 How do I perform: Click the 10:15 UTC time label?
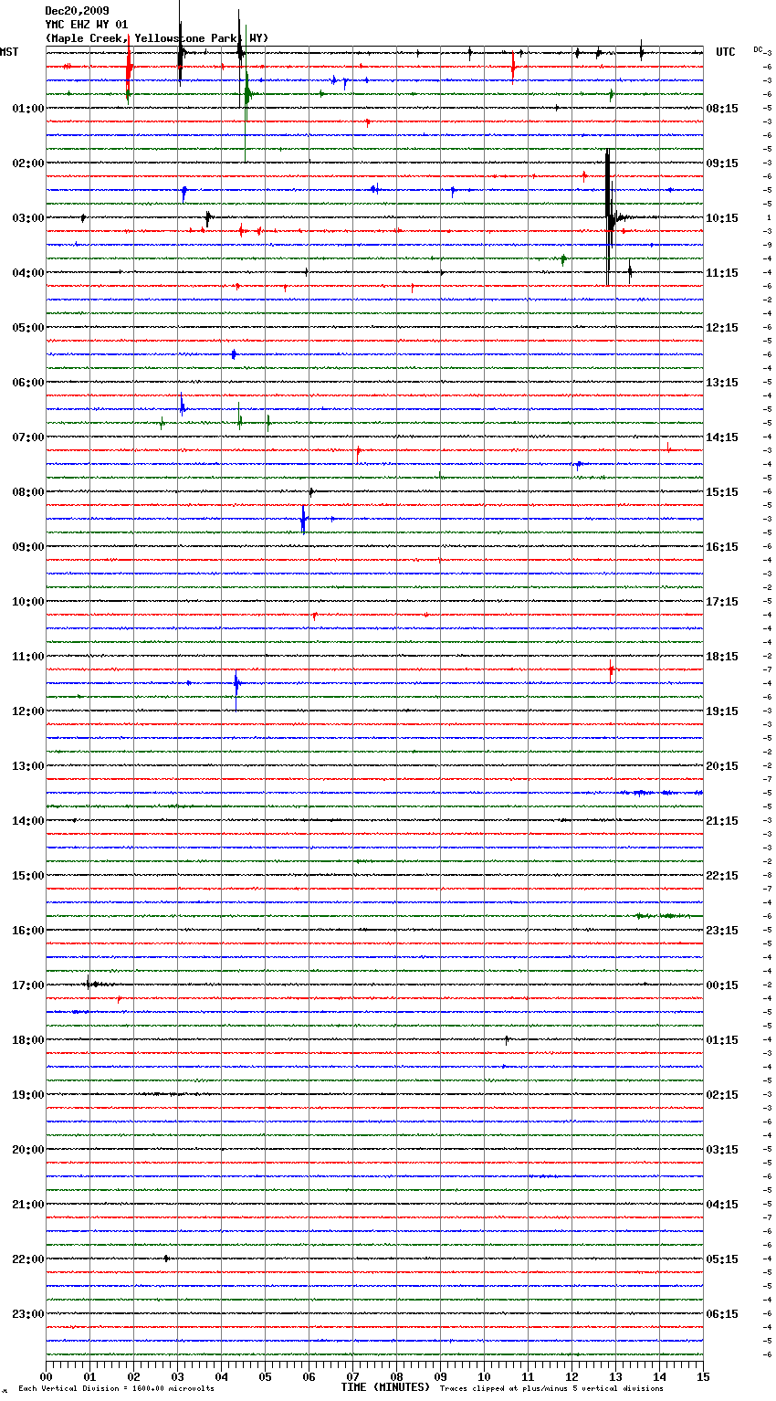722,218
